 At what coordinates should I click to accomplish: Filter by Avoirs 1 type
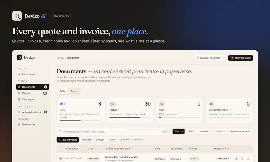point(221,132)
